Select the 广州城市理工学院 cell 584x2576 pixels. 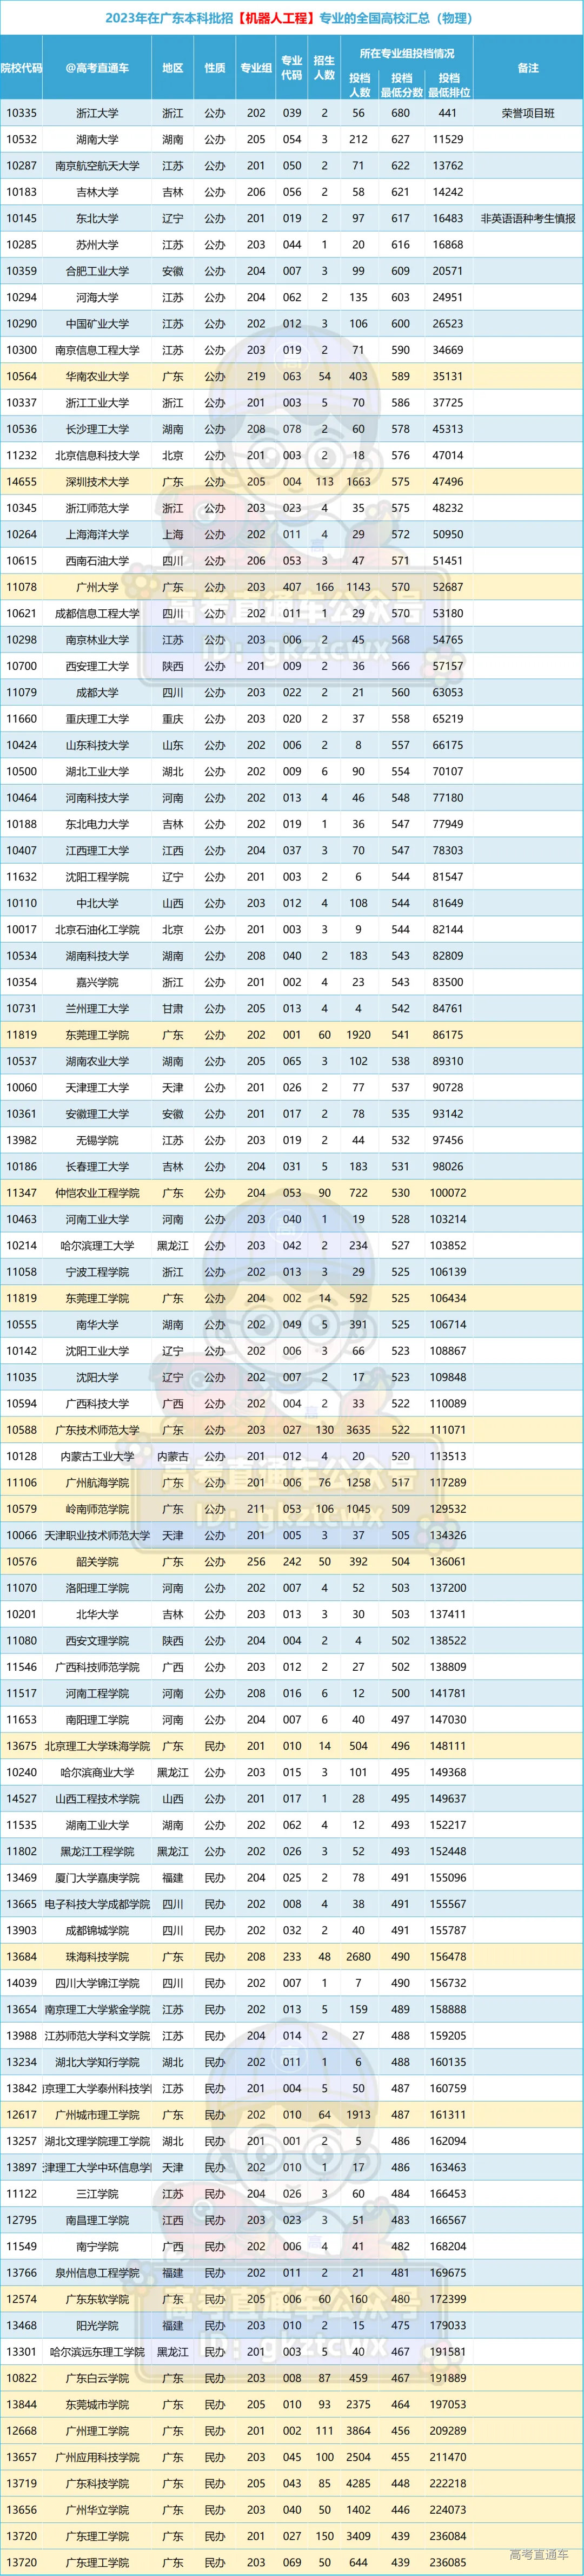[97, 2115]
